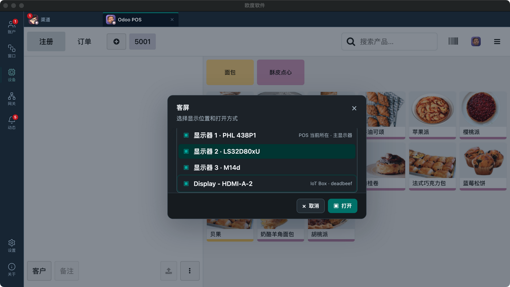Switch to the 渠道 tab

pos(63,20)
